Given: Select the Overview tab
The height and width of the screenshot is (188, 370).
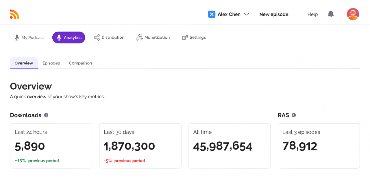Looking at the screenshot, I should tap(24, 63).
